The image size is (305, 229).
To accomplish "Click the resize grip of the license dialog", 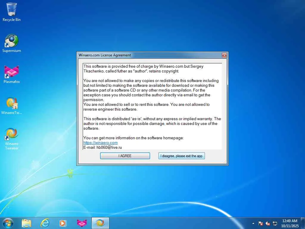I will pyautogui.click(x=225, y=162).
